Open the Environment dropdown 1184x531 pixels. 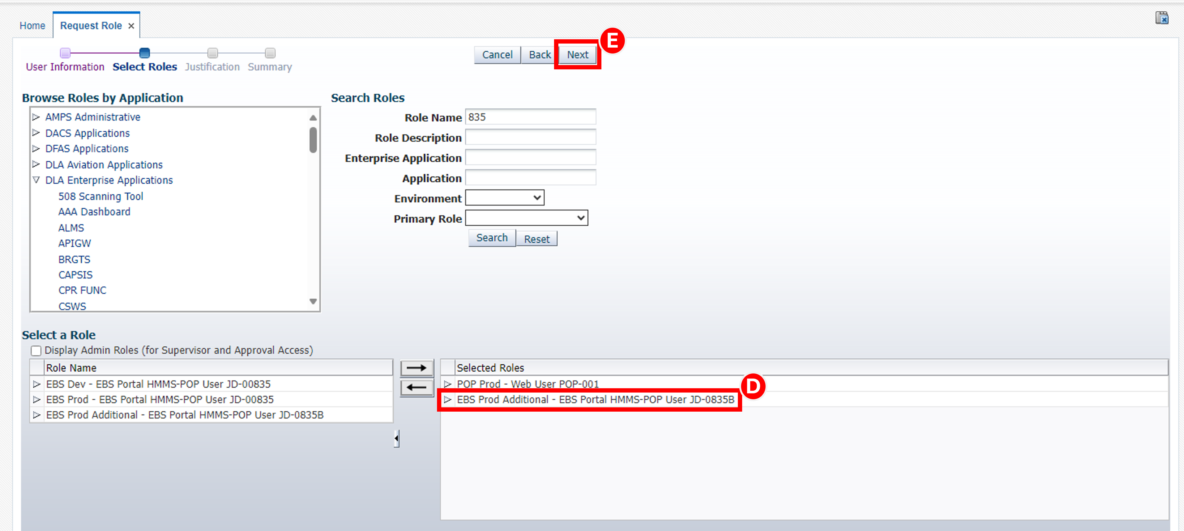(x=505, y=198)
